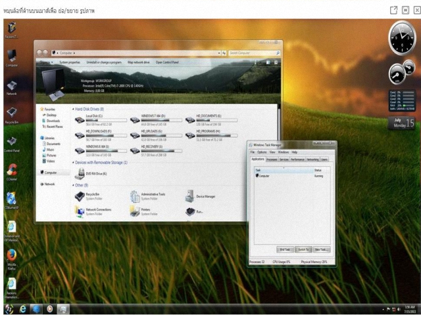
Task: Open Documents library in sidebar
Action: coord(51,144)
